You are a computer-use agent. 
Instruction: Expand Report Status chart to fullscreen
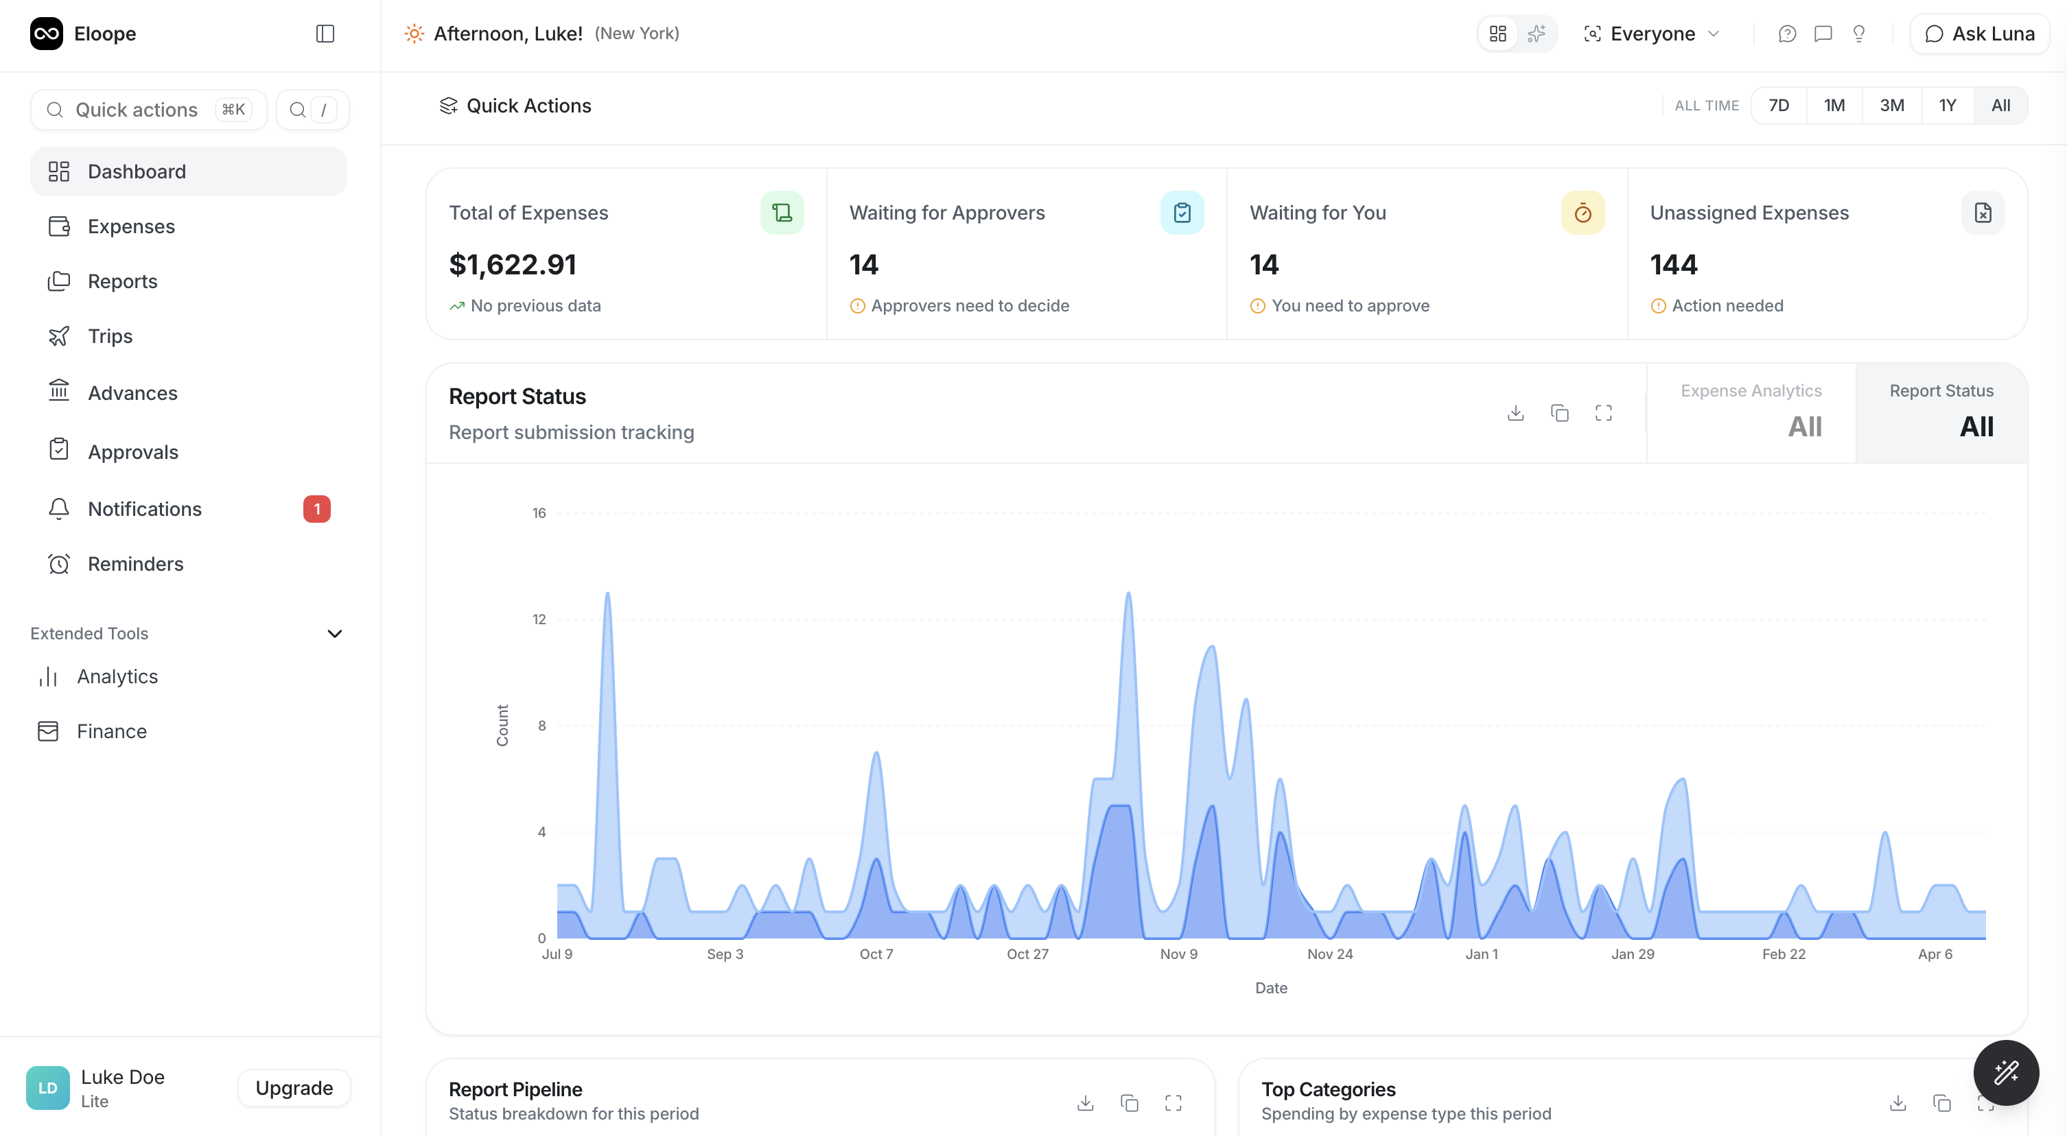(1603, 413)
